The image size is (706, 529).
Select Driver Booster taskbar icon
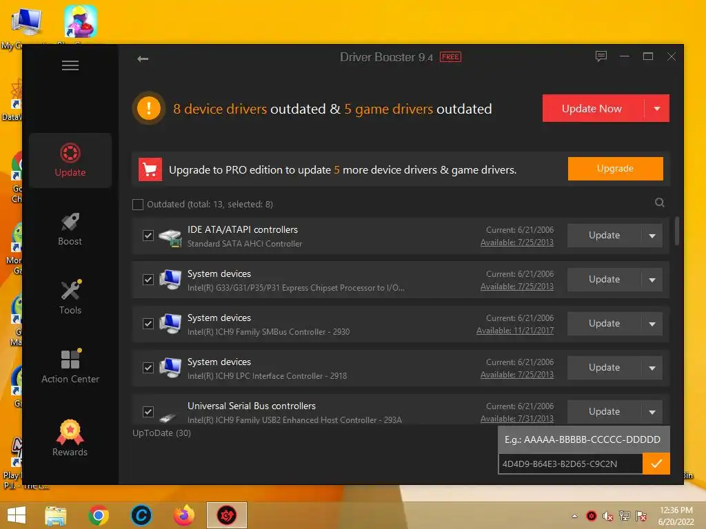click(226, 515)
